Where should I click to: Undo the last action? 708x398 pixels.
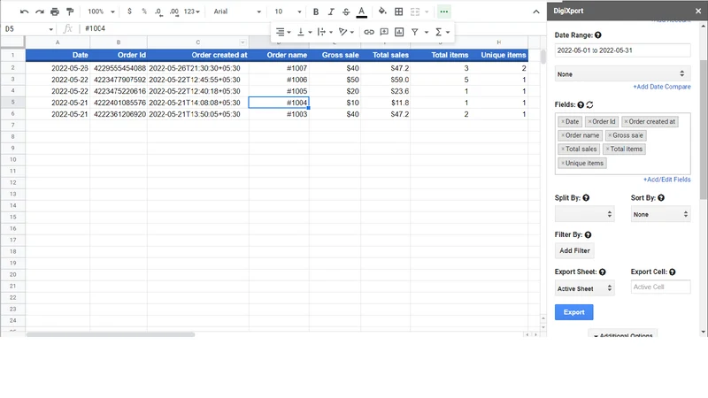pos(25,11)
